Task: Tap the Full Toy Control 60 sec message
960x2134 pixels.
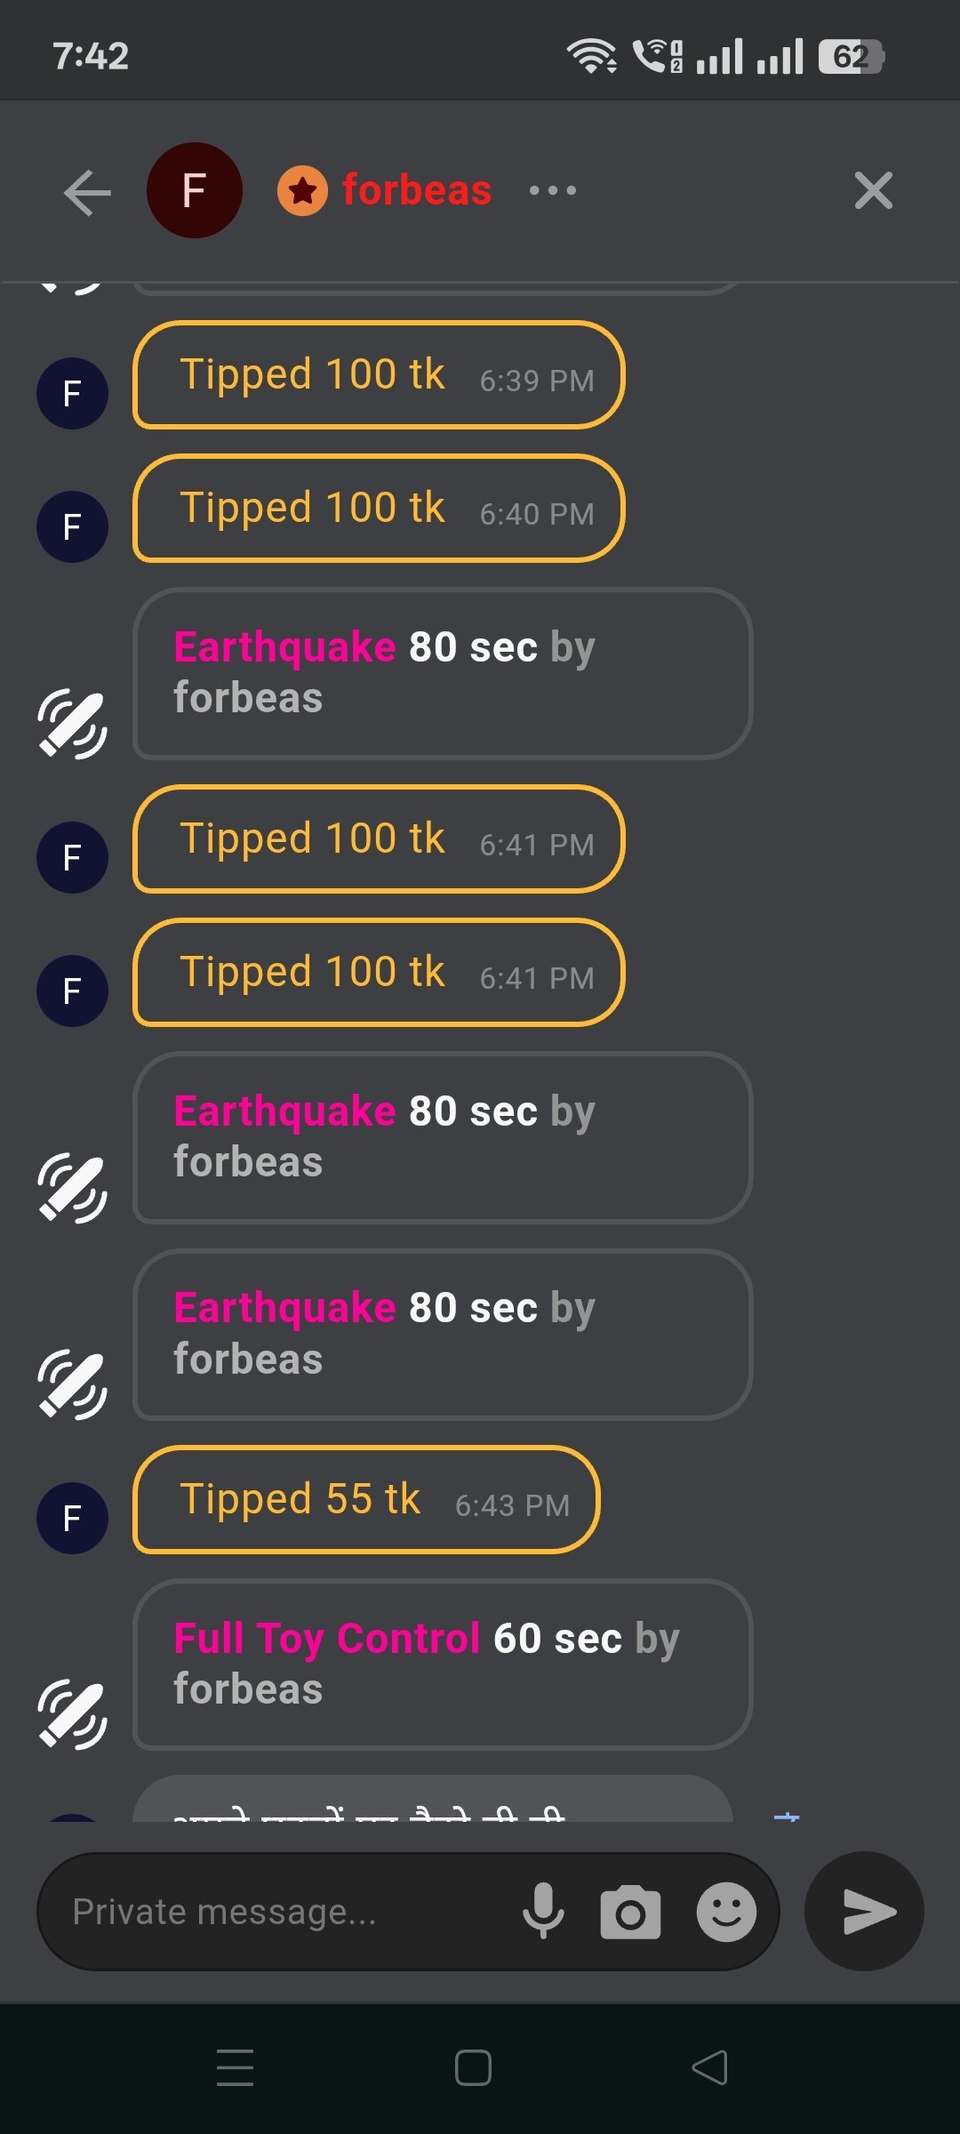Action: 443,1664
